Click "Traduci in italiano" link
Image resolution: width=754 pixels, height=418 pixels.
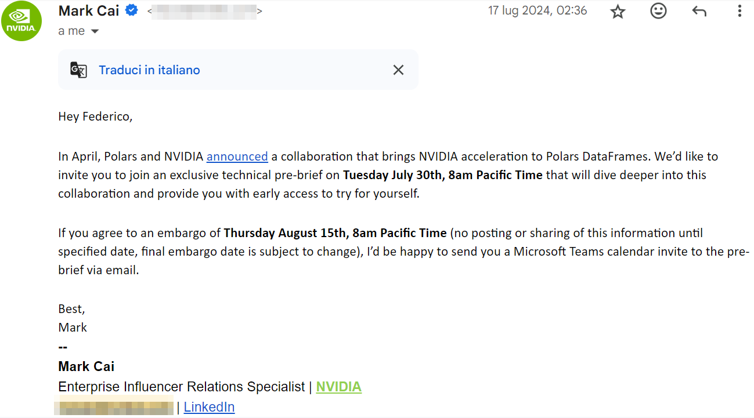149,70
